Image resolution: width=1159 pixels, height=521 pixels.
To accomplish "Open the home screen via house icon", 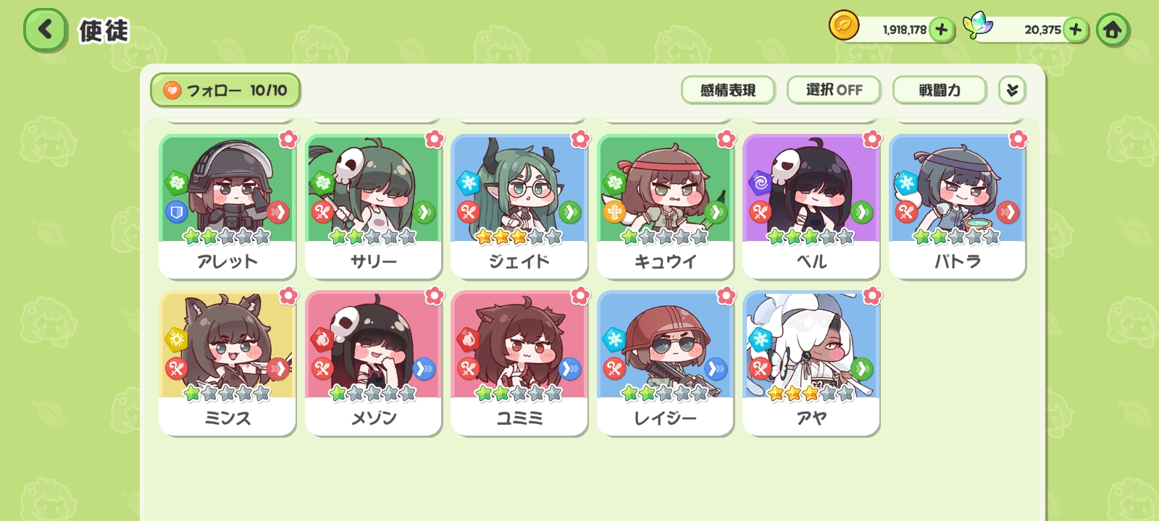I will [x=1112, y=30].
